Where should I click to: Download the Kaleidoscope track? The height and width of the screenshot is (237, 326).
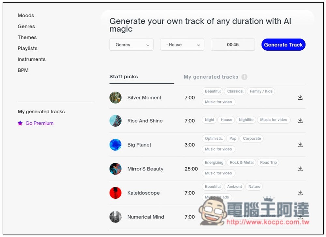pyautogui.click(x=300, y=193)
